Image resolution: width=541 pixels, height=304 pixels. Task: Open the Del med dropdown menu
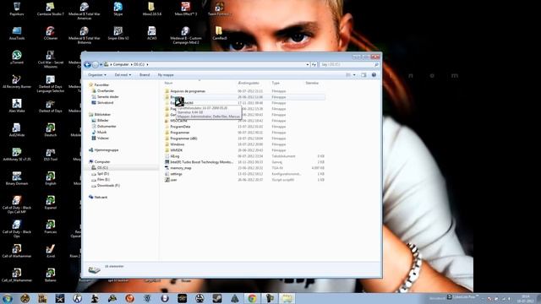click(x=123, y=75)
